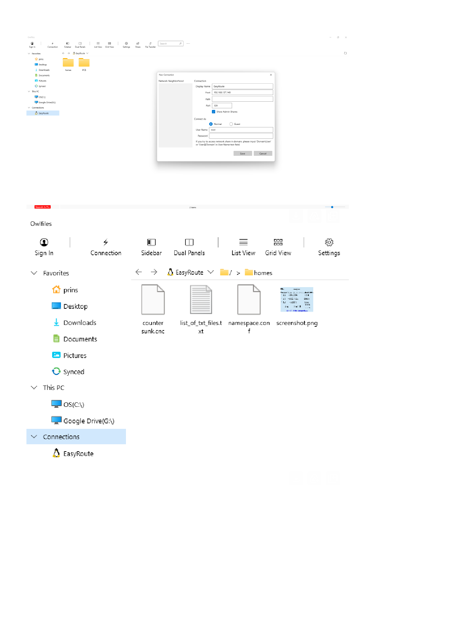The image size is (455, 644).
Task: Uncheck the Show Admin Shares checkbox
Action: pyautogui.click(x=213, y=112)
